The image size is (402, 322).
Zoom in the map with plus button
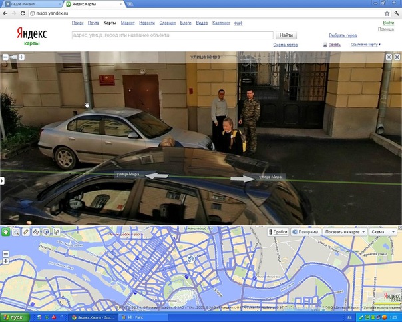5,261
